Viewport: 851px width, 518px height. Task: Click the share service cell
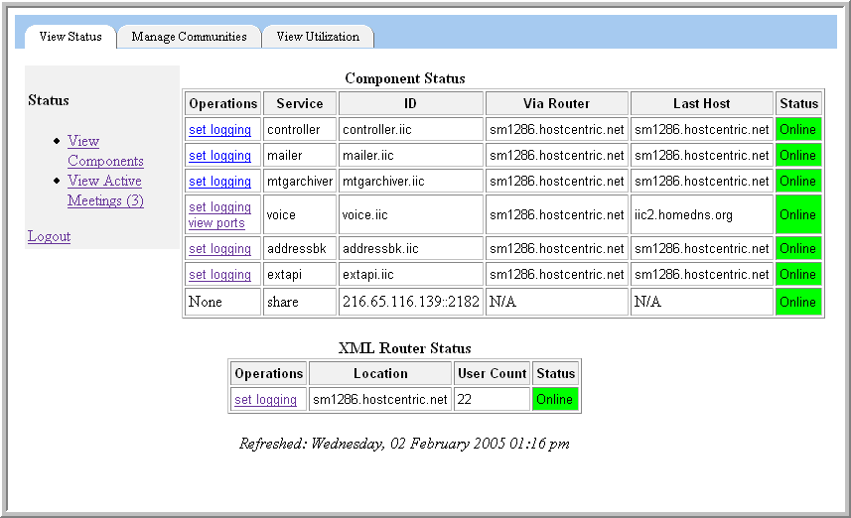click(300, 302)
